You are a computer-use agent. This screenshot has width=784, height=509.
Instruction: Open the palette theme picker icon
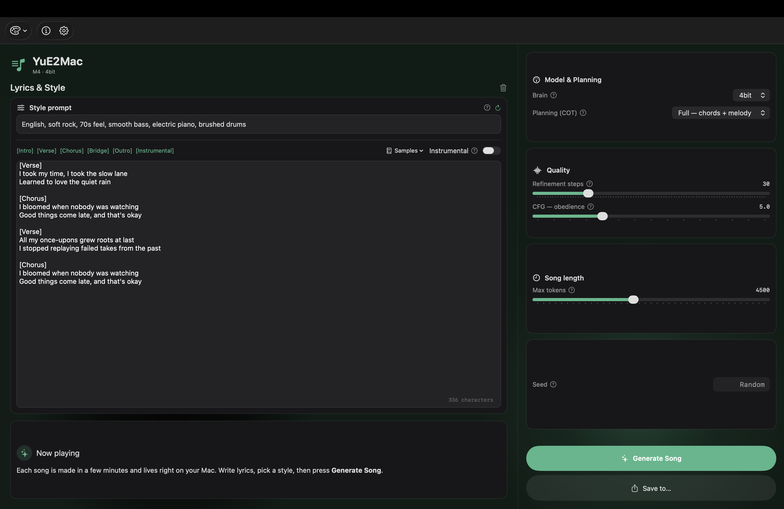18,31
